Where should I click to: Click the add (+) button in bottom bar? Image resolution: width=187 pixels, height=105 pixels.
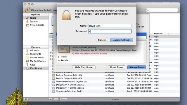click(51, 99)
